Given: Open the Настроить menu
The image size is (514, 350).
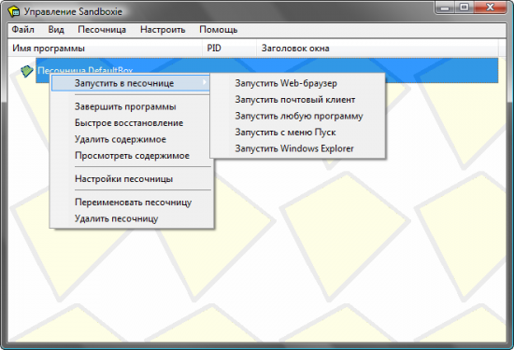Looking at the screenshot, I should (x=163, y=30).
